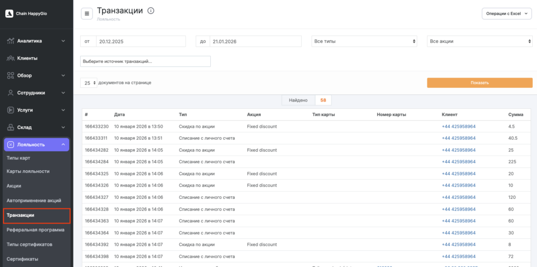Change the 25 documents per page selector
537x267 pixels.
pos(89,83)
